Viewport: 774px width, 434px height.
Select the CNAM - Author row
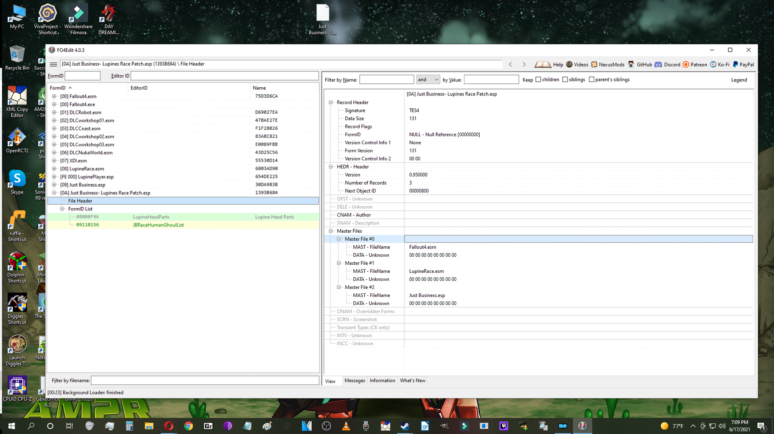[539, 215]
